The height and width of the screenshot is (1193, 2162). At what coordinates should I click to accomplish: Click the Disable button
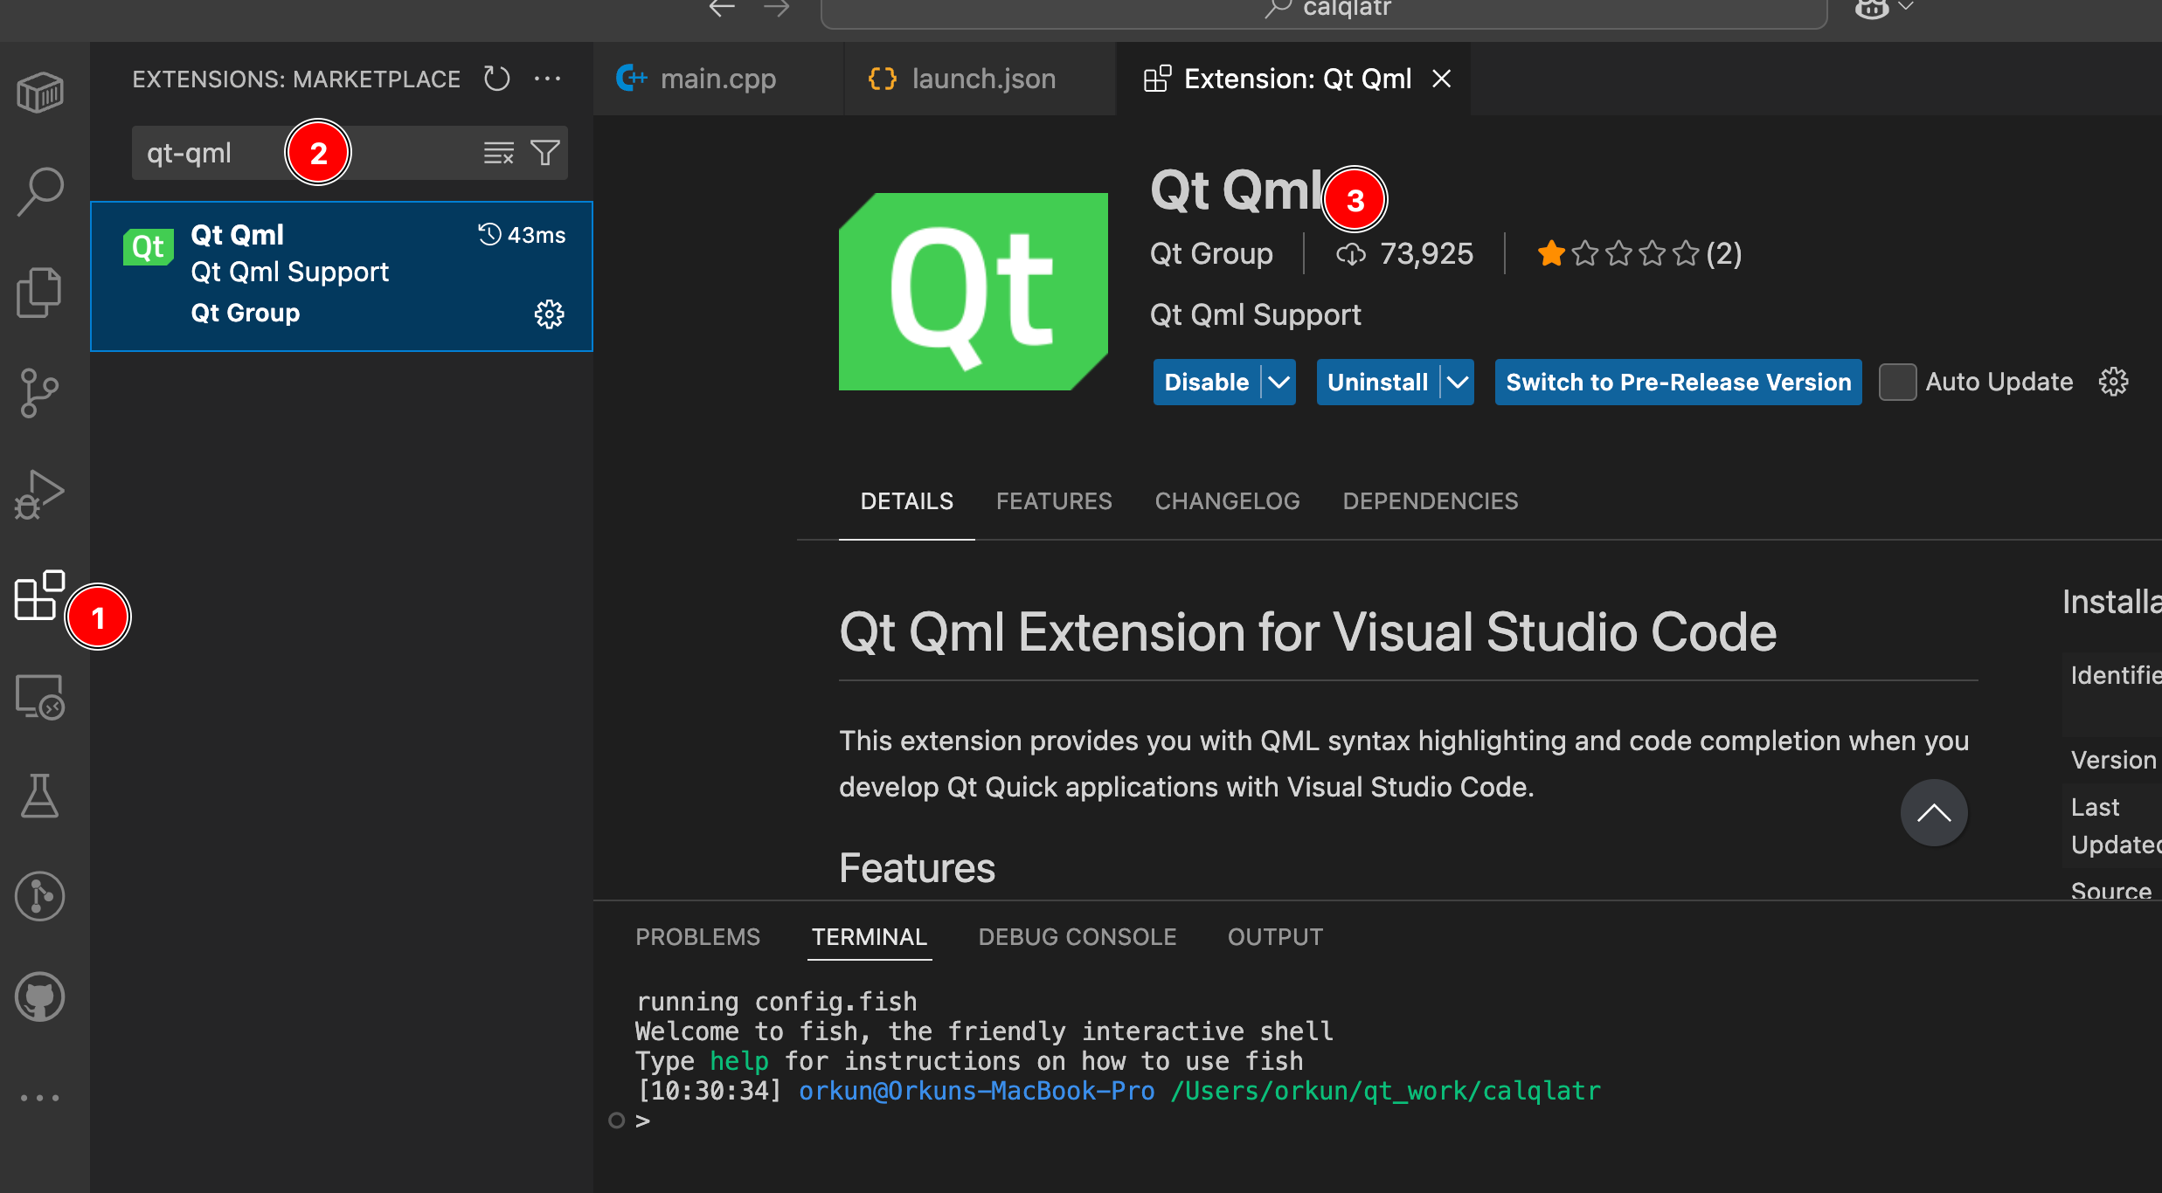click(x=1206, y=382)
